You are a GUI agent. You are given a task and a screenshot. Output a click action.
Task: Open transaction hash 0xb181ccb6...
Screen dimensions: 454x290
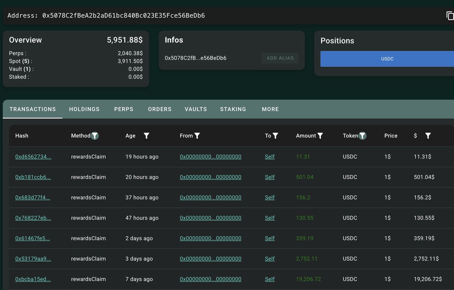[x=33, y=177]
